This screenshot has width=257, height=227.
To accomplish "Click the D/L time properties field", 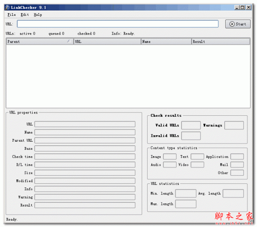I will coord(85,164).
